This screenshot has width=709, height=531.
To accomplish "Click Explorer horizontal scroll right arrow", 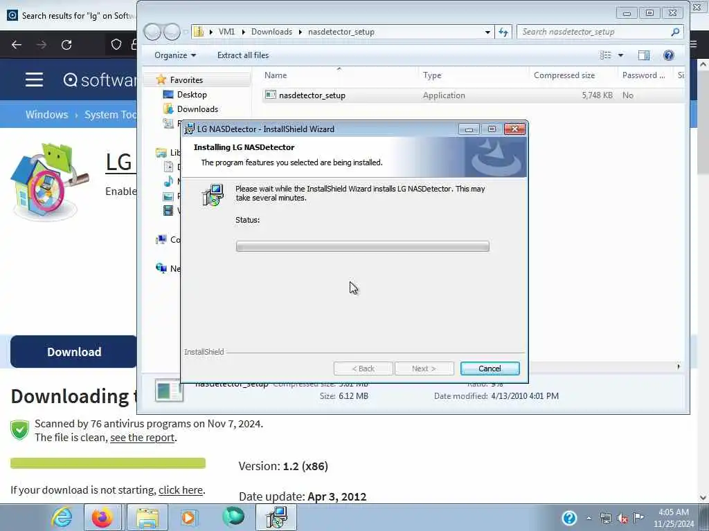I will pos(679,366).
